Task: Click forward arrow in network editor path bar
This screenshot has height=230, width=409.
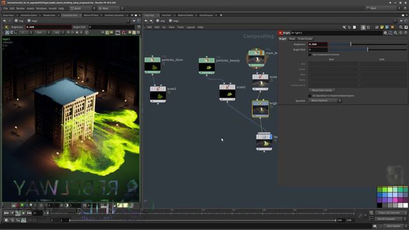Action: [151, 21]
